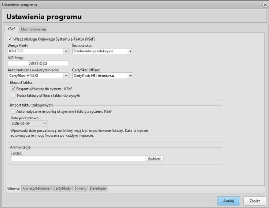Go to the Developer tab
The height and width of the screenshot is (208, 269).
click(98, 188)
